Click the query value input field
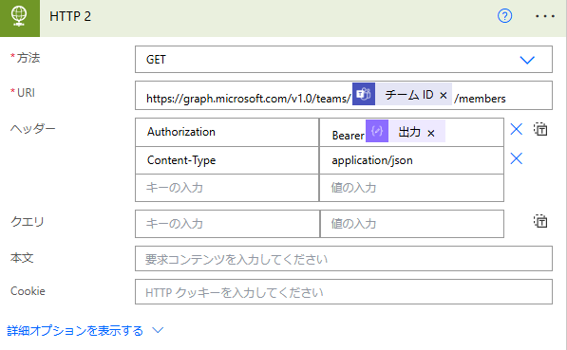This screenshot has width=567, height=350. click(412, 224)
